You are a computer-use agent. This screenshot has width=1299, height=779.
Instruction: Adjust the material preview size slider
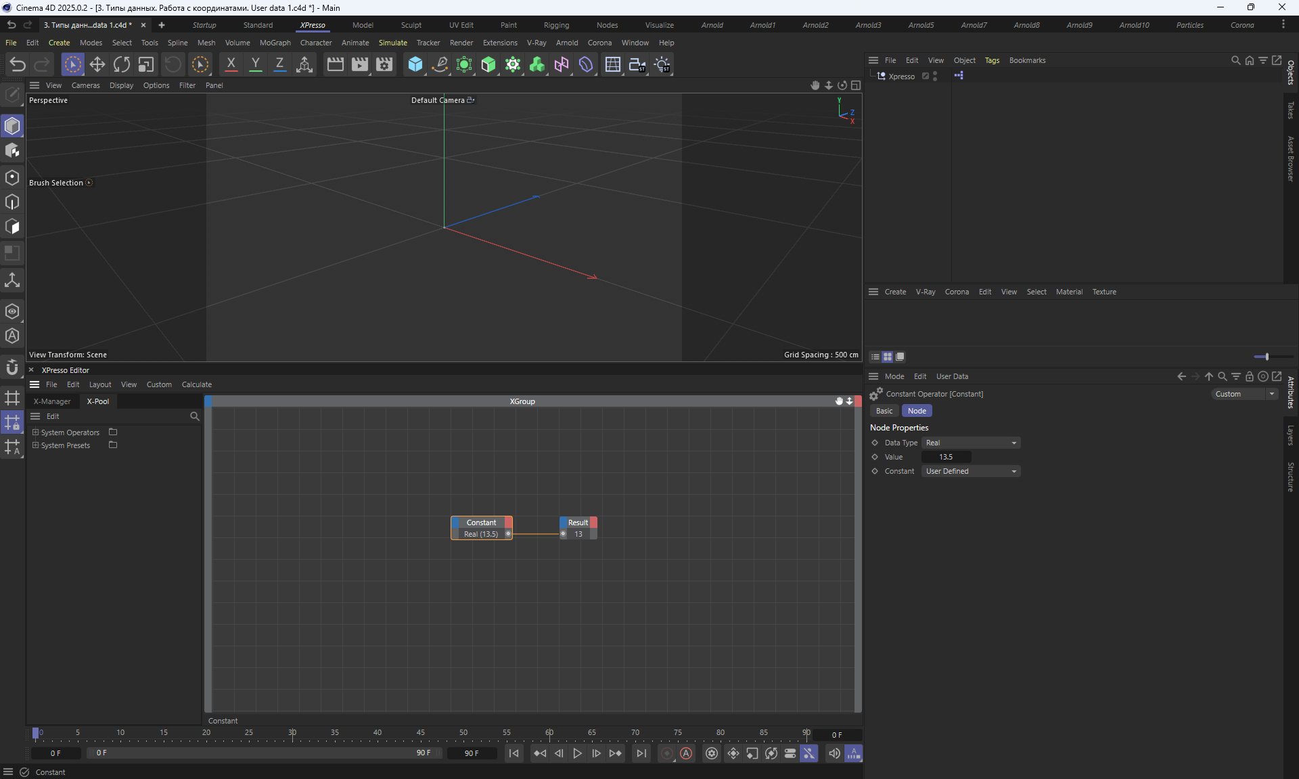[x=1266, y=357]
